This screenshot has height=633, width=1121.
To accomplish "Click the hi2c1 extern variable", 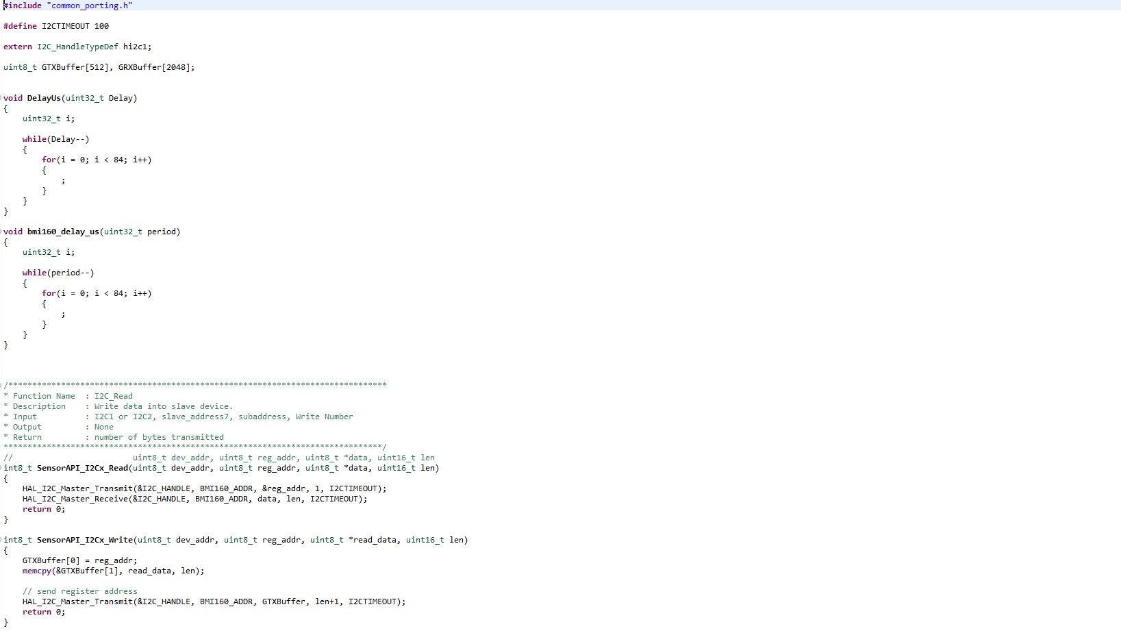I will coord(137,47).
